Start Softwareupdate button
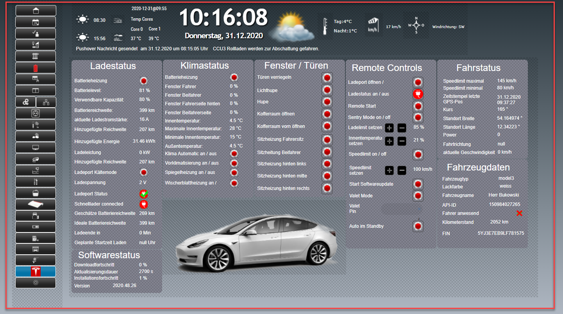Image resolution: width=563 pixels, height=314 pixels. (418, 184)
